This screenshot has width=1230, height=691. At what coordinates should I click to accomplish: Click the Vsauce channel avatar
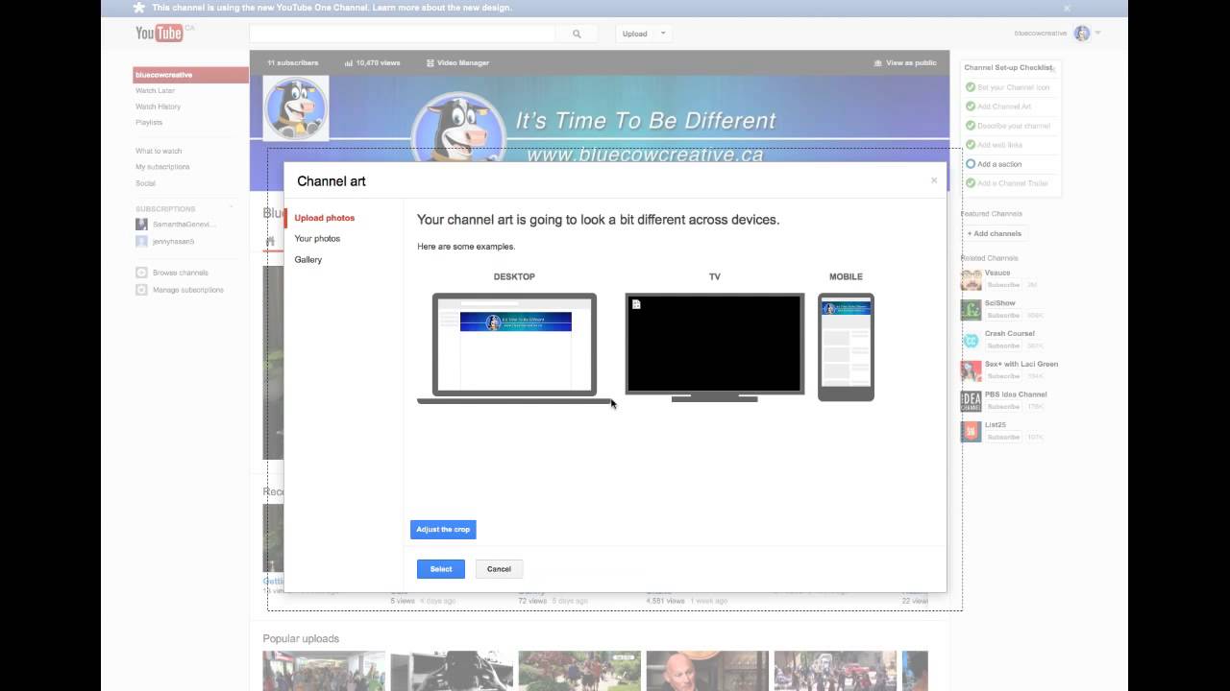[x=971, y=279]
